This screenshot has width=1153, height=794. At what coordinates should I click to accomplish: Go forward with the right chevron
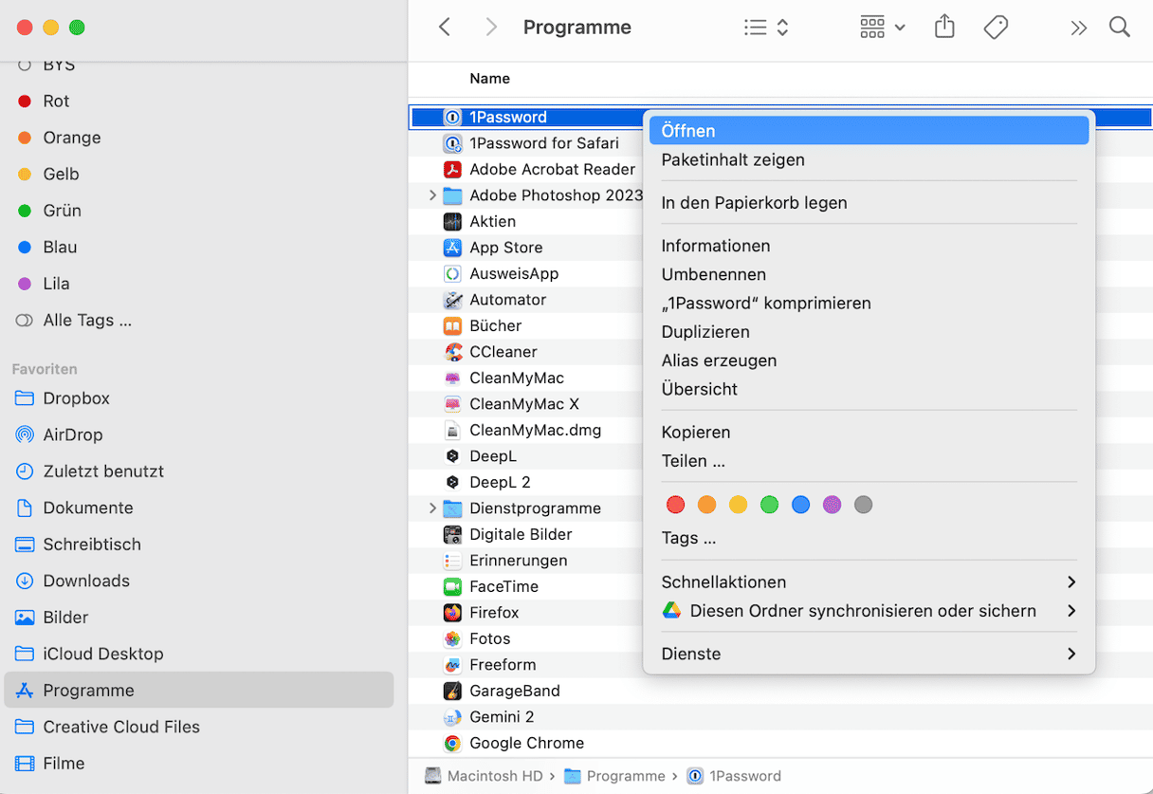click(x=491, y=28)
